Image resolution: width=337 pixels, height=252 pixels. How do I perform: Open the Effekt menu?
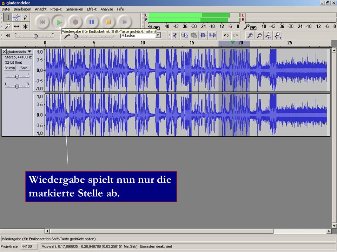pyautogui.click(x=92, y=9)
